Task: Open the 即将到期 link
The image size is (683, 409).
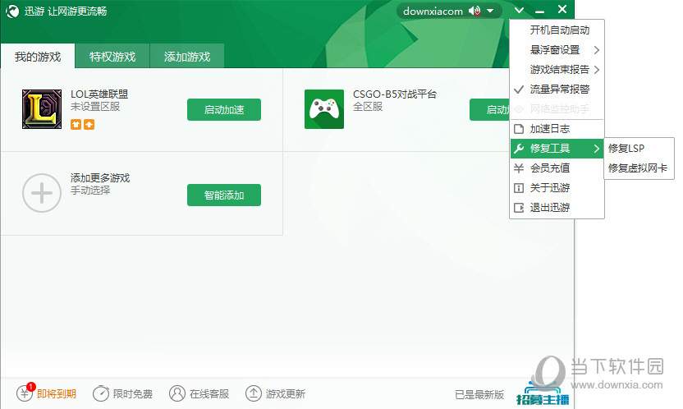Action: coord(56,393)
